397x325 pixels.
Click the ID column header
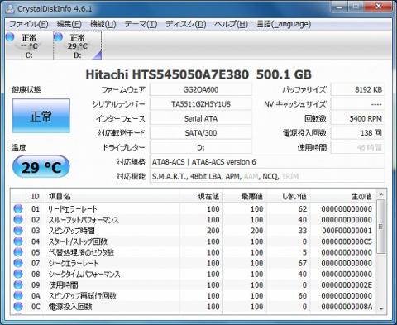tap(36, 196)
